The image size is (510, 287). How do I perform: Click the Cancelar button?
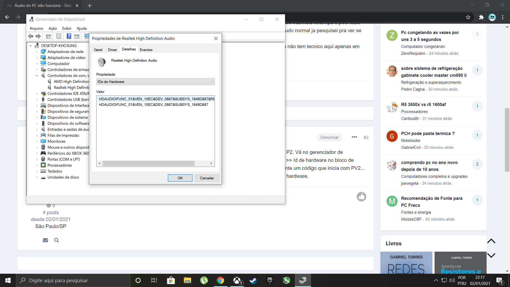207,178
